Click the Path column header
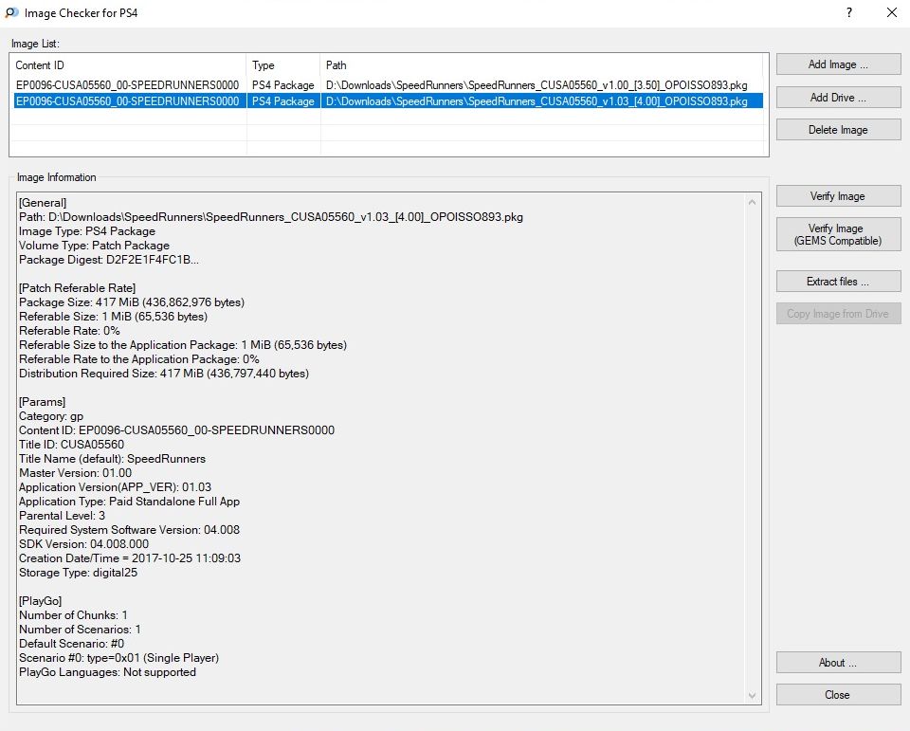This screenshot has width=910, height=731. pyautogui.click(x=542, y=65)
